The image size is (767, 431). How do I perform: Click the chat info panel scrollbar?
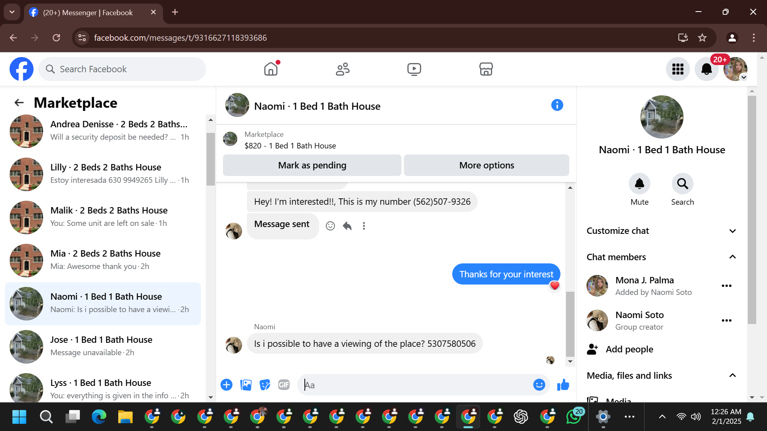pos(752,210)
